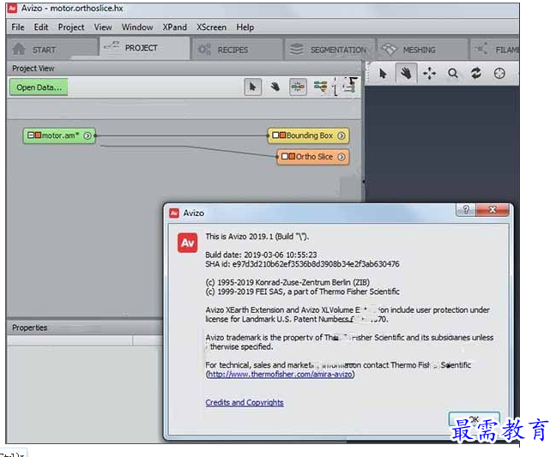Expand the motor.am module arrow menu
Viewport: 556px width, 457px height.
(88, 135)
